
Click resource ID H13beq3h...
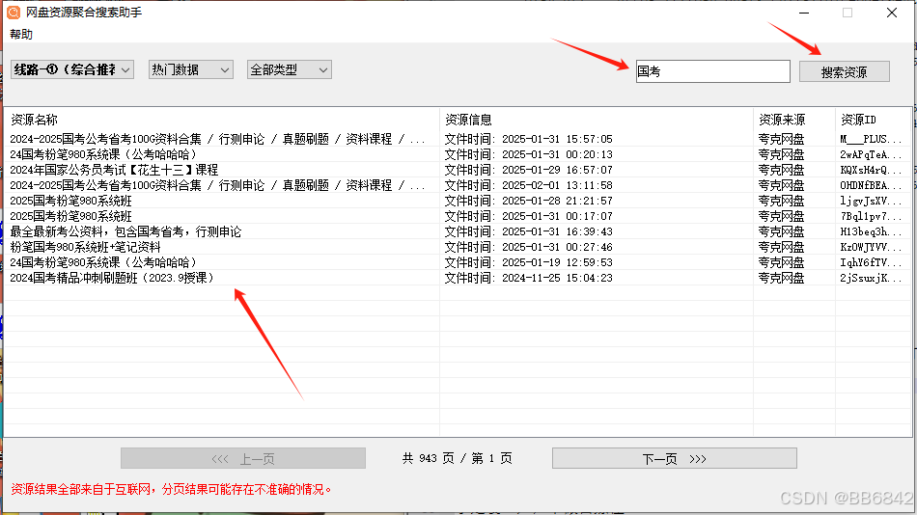click(x=871, y=231)
